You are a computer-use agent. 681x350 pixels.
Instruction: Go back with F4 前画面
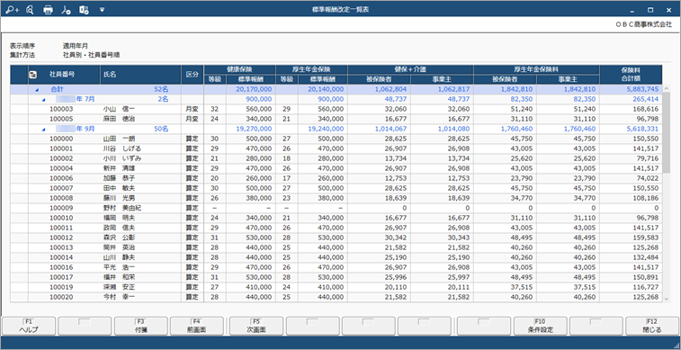tap(197, 326)
